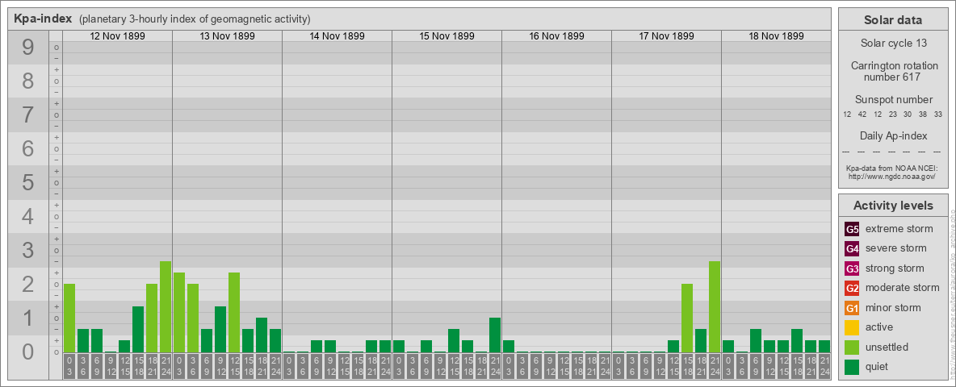Screen dimensions: 956x387
Task: Click the '16 Nov 1899' date header
Action: (556, 36)
